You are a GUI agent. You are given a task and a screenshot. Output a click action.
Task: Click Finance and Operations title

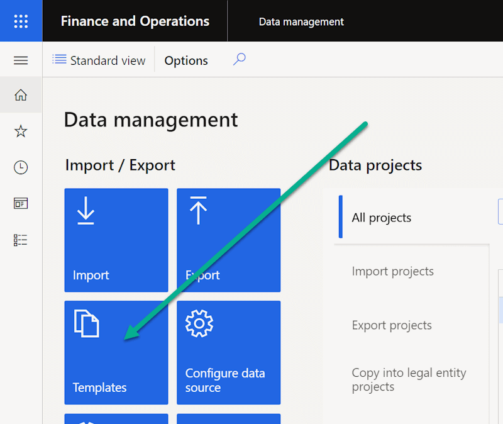135,21
